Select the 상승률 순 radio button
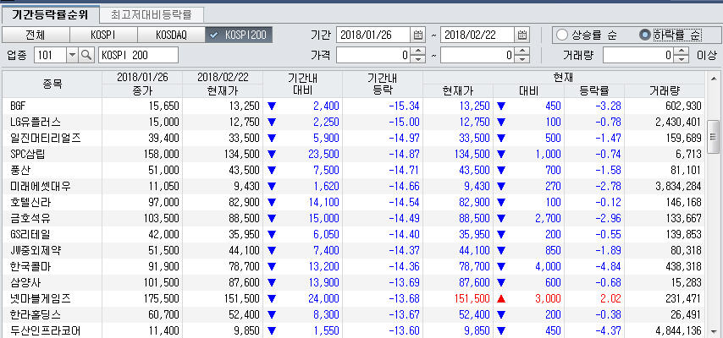 pyautogui.click(x=562, y=35)
